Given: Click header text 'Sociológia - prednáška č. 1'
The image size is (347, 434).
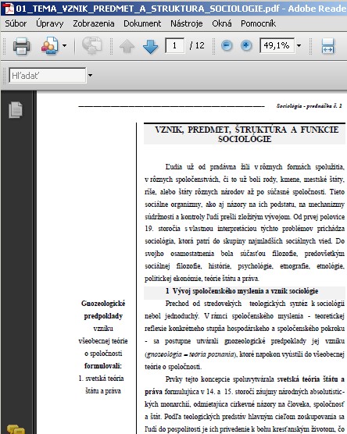Looking at the screenshot, I should (309, 105).
